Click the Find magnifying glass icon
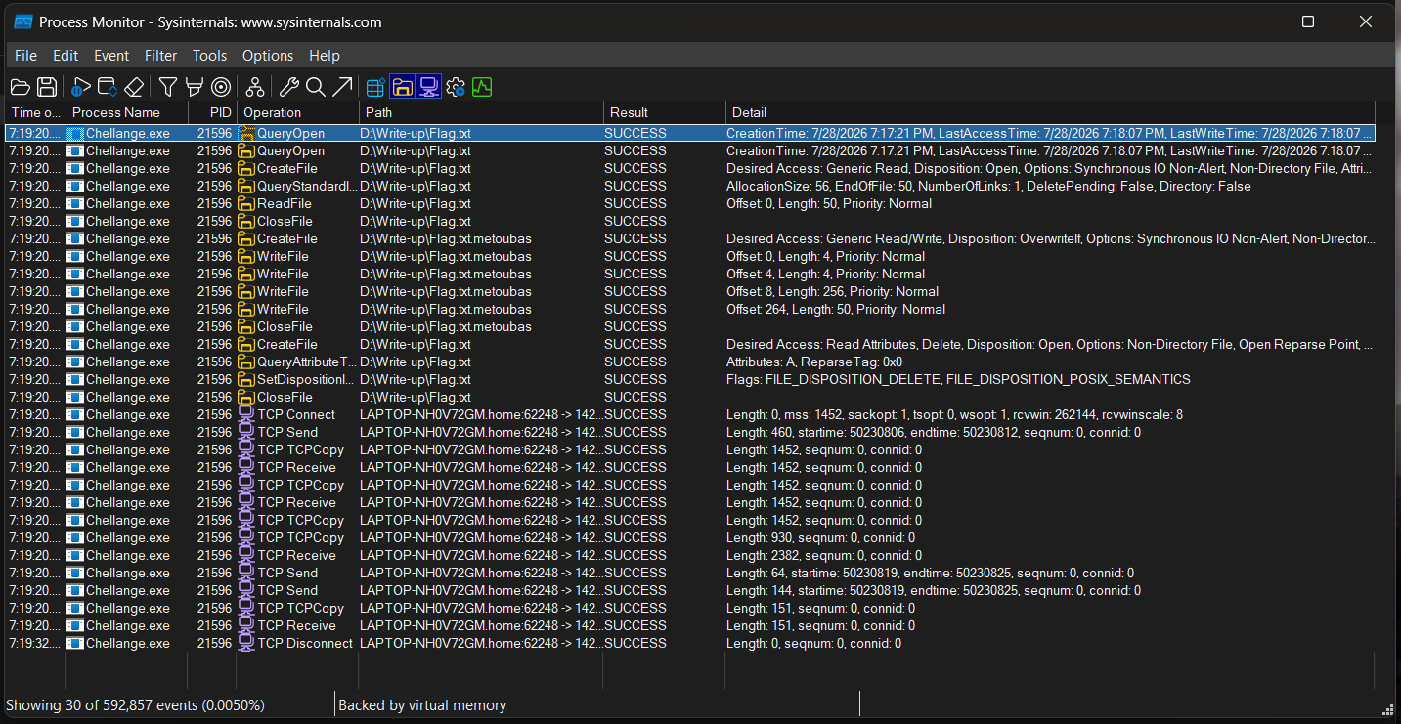Screen dimensions: 1401x724 [x=315, y=87]
